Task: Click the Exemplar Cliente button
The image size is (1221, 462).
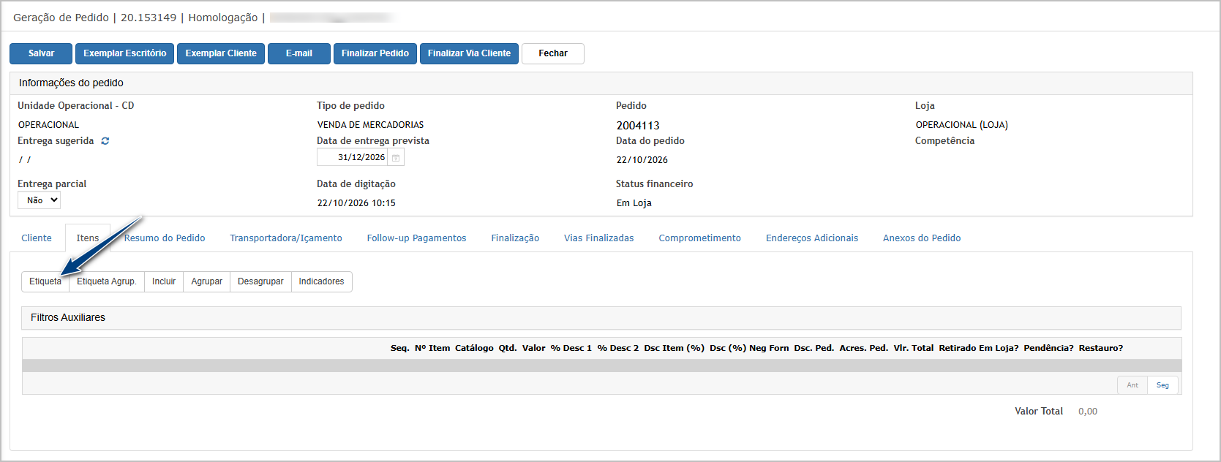Action: tap(221, 53)
